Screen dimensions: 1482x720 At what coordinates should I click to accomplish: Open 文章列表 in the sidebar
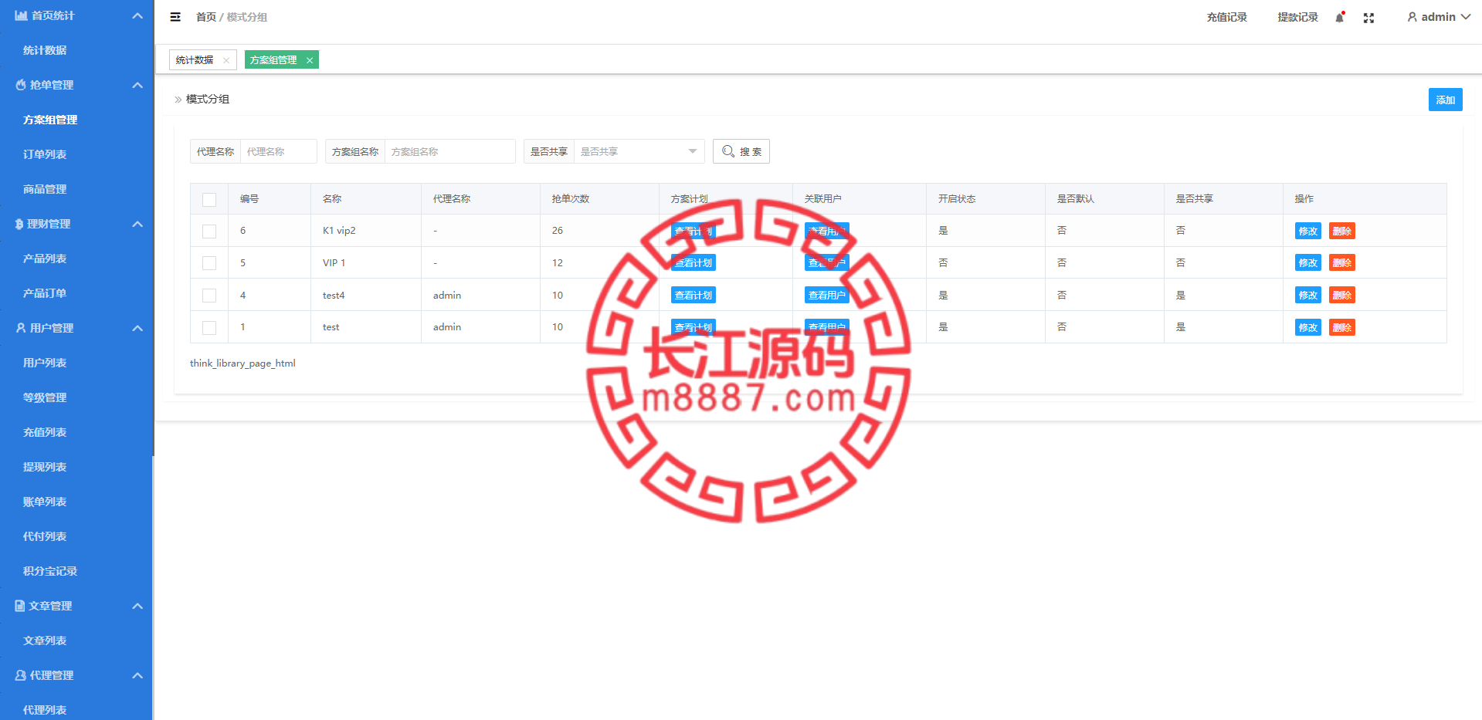pos(45,641)
